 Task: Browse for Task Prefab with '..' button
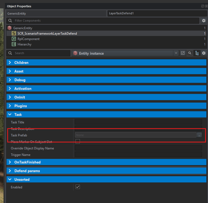click(x=199, y=135)
